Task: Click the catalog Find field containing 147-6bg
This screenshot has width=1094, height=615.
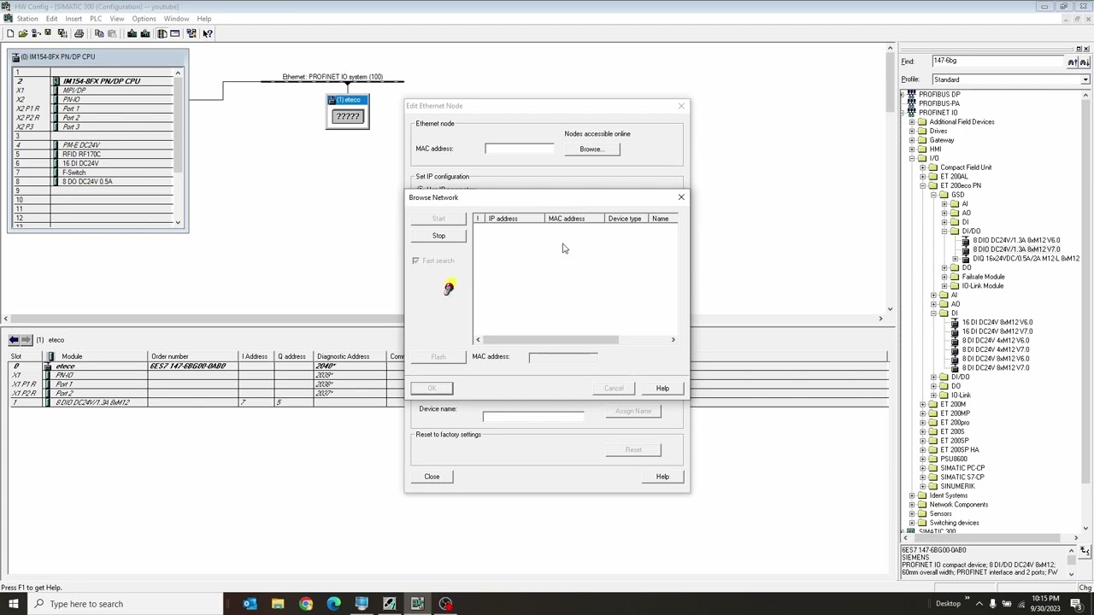Action: [x=997, y=61]
